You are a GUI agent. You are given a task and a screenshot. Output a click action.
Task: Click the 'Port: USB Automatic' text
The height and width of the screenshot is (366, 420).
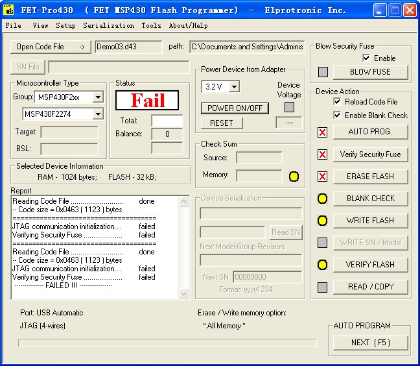[52, 313]
